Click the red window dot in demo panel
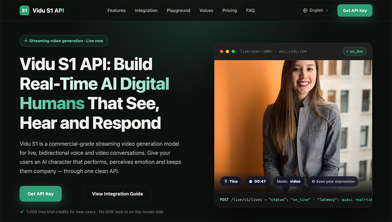Screen dimensions: 392x222 point(221,51)
